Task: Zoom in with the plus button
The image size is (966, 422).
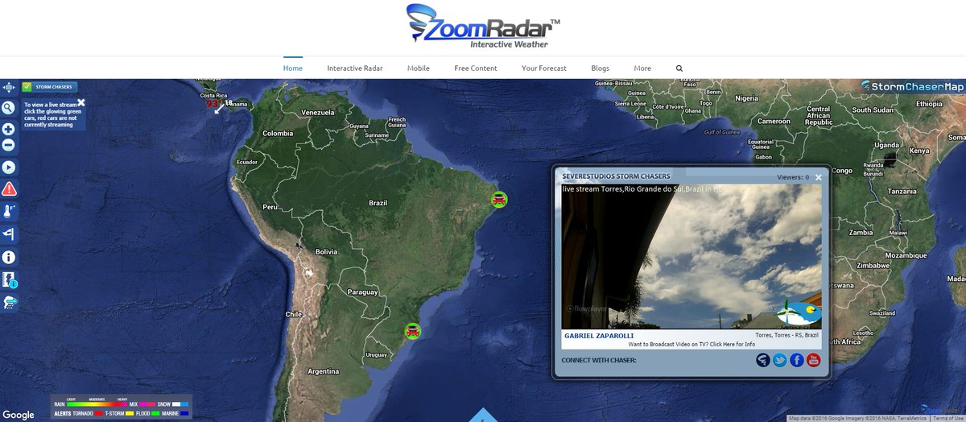Action: 9,129
